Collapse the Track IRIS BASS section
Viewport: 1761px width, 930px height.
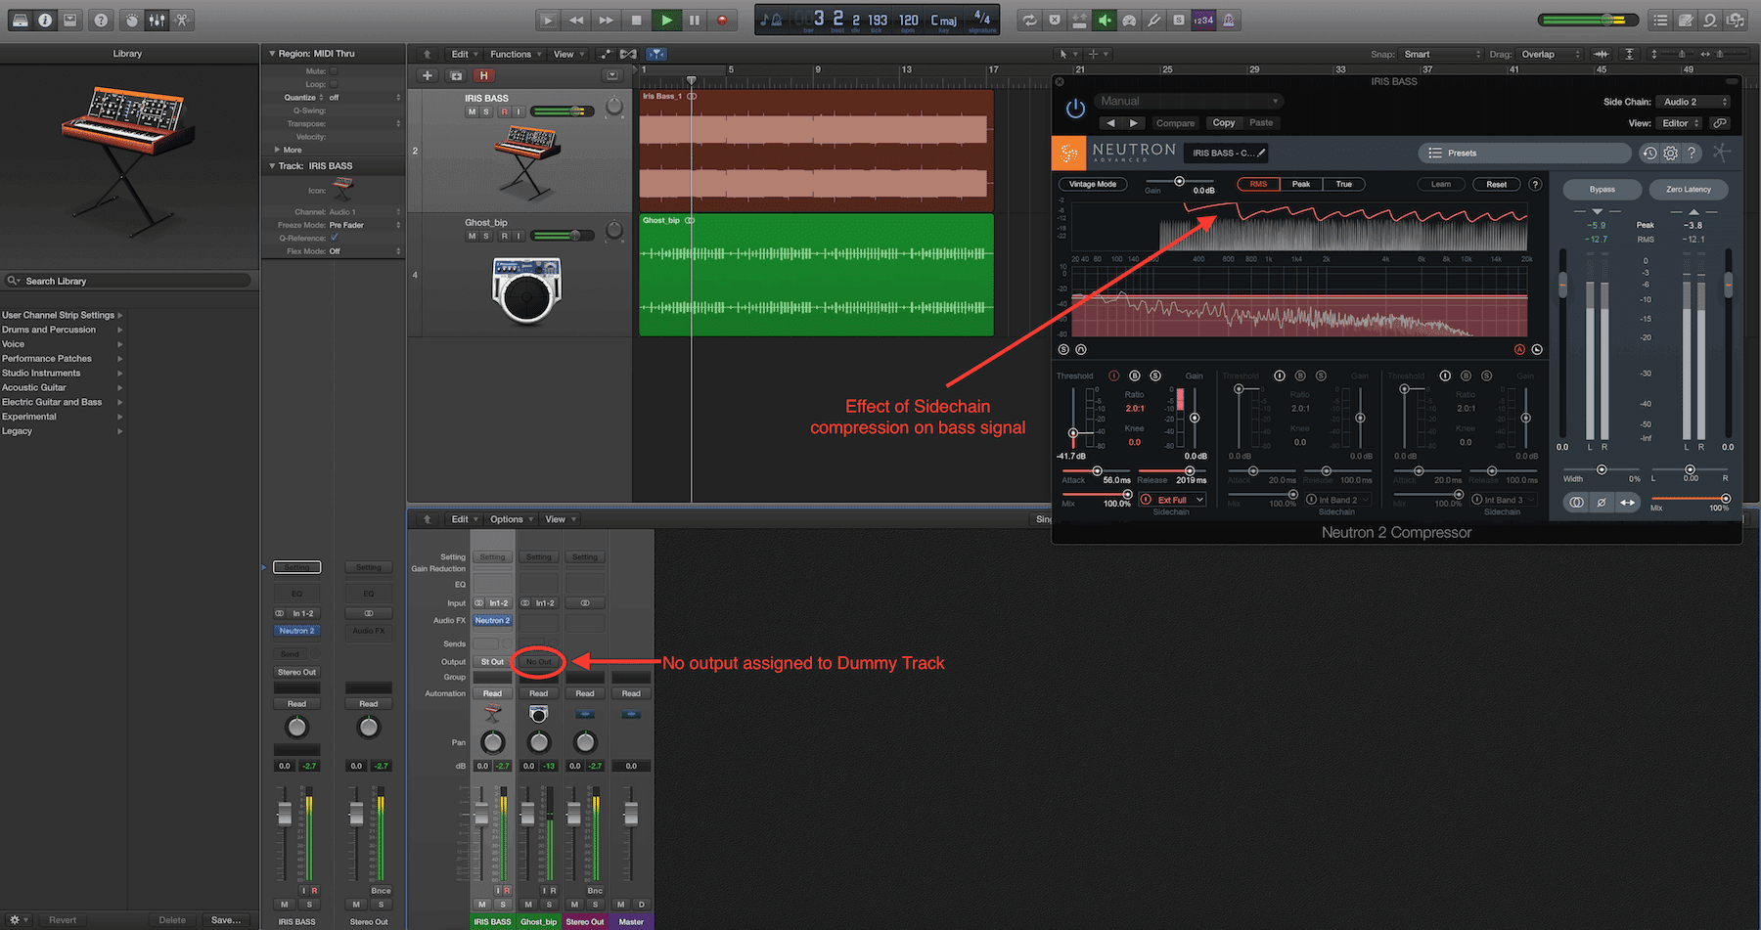[x=273, y=166]
